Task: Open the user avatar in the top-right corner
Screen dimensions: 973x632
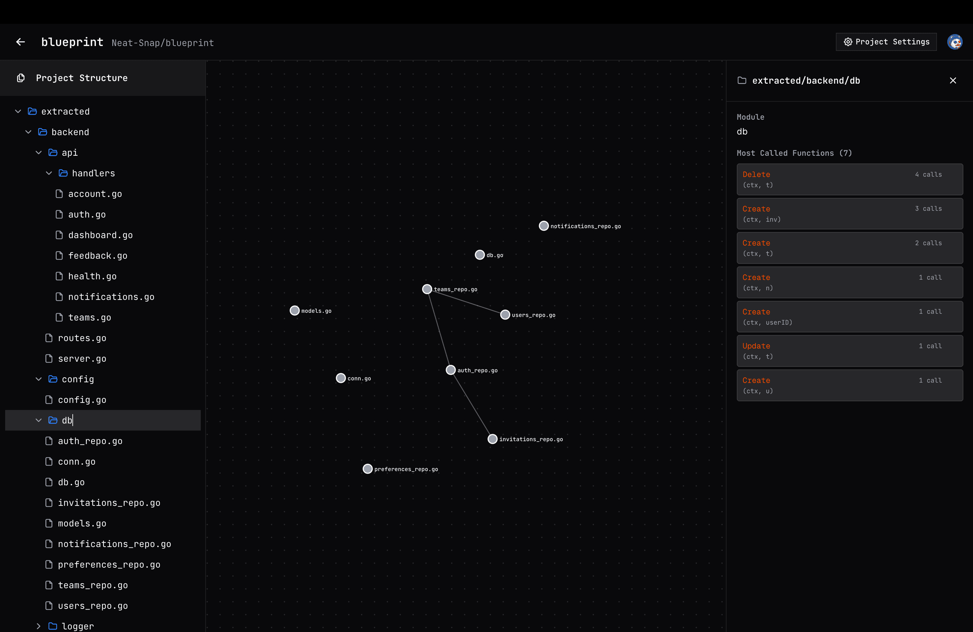Action: point(955,42)
